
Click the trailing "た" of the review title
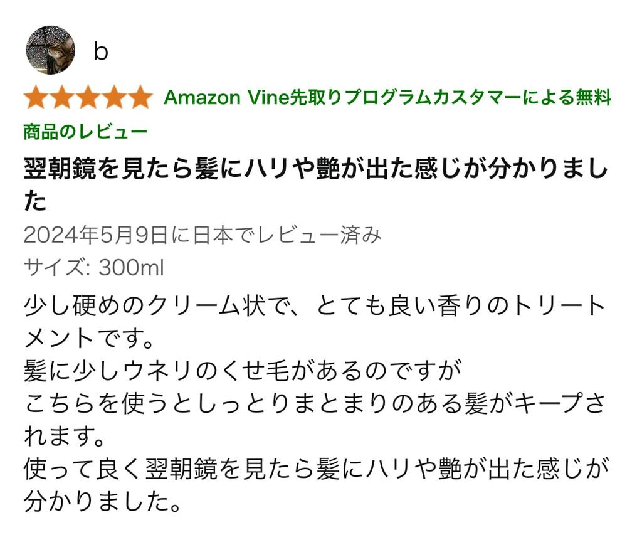[x=35, y=201]
